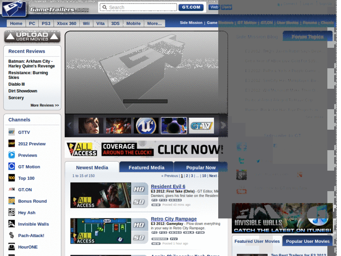Open the Mobile navigation tab
This screenshot has height=256, width=341.
133,23
